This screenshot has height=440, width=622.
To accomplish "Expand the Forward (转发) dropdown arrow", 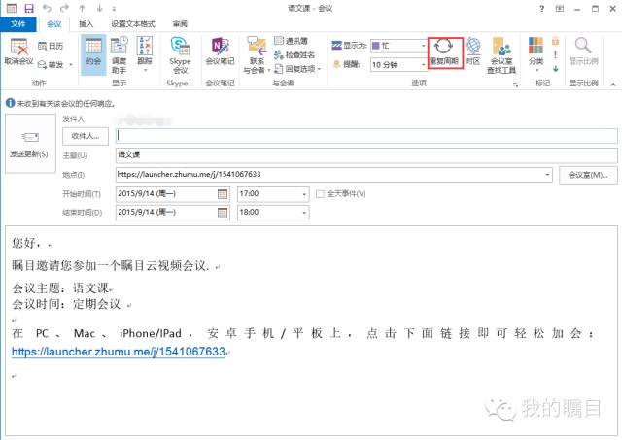I will 71,64.
